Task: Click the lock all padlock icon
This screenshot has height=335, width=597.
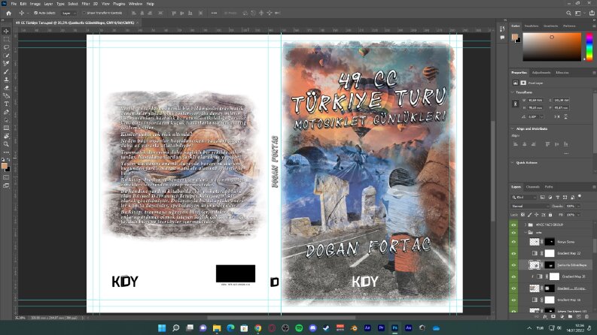Action: click(550, 215)
